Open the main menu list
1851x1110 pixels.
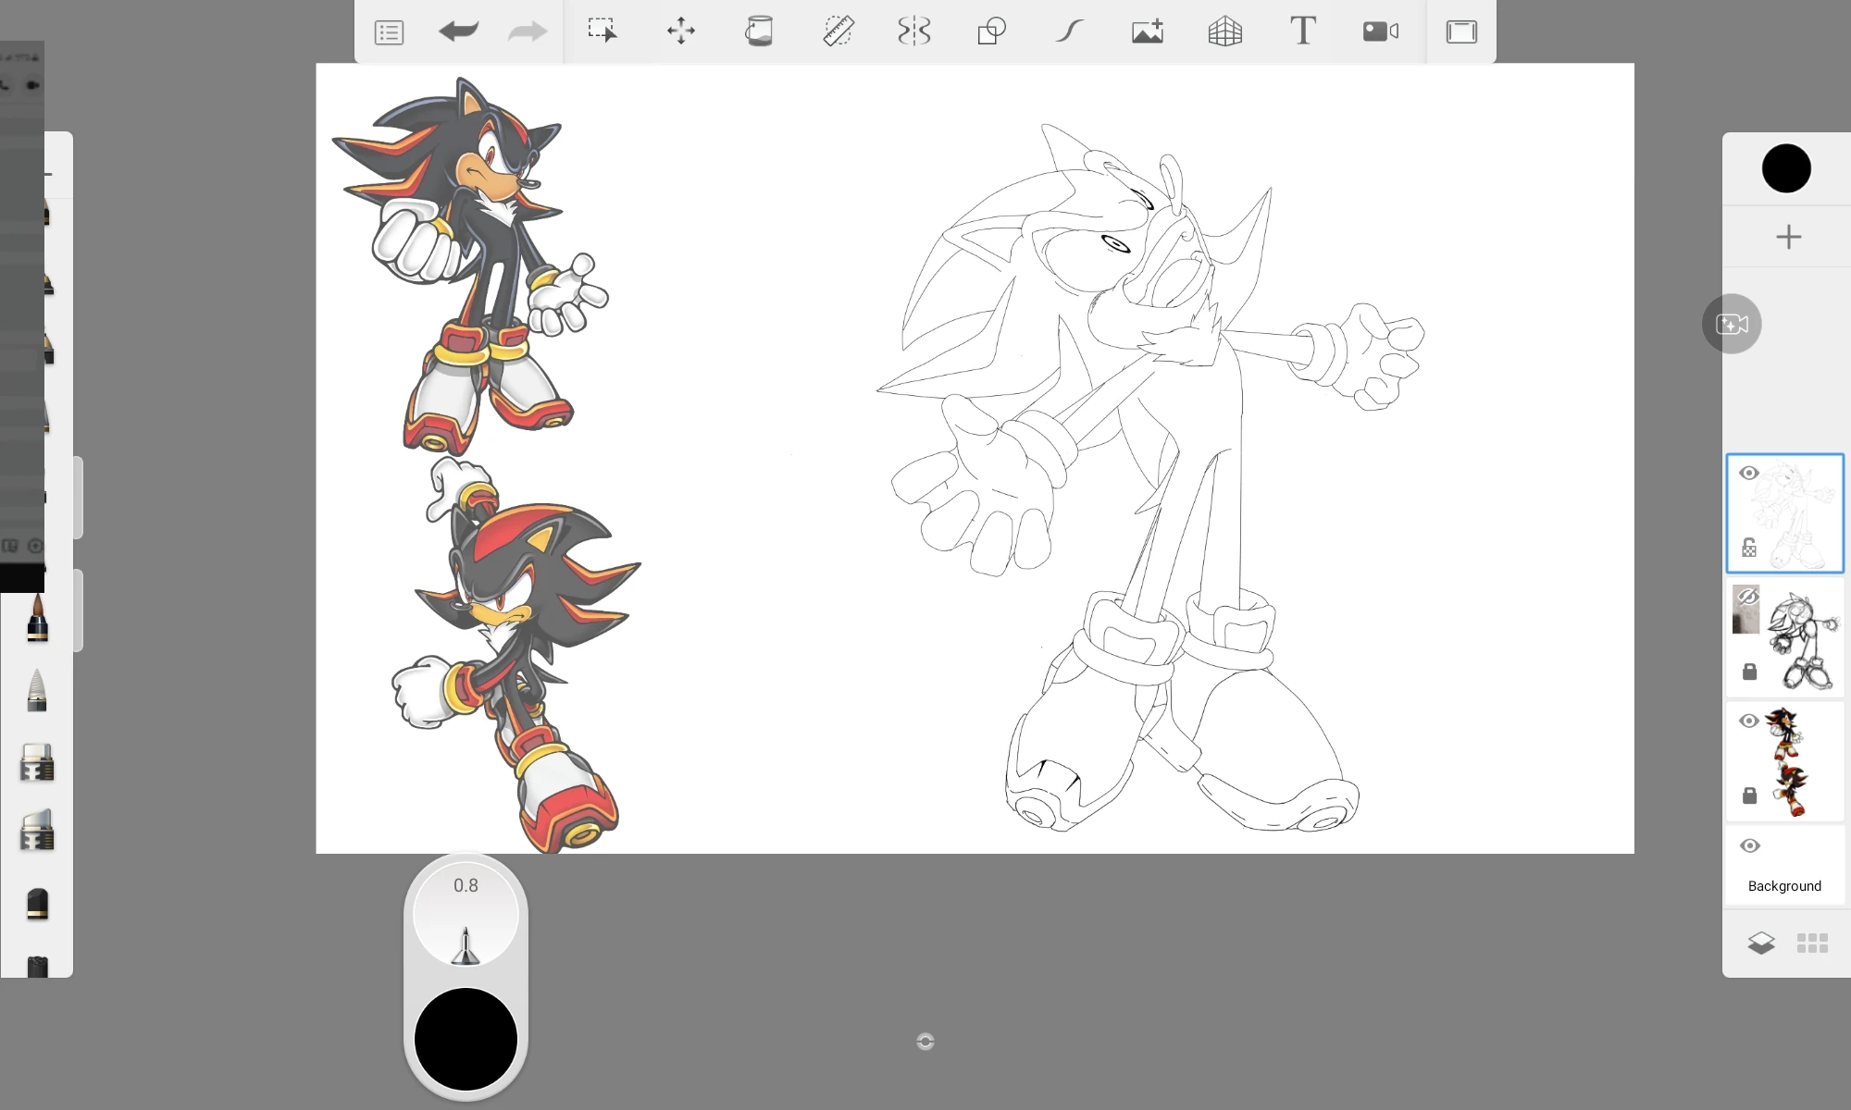coord(389,31)
